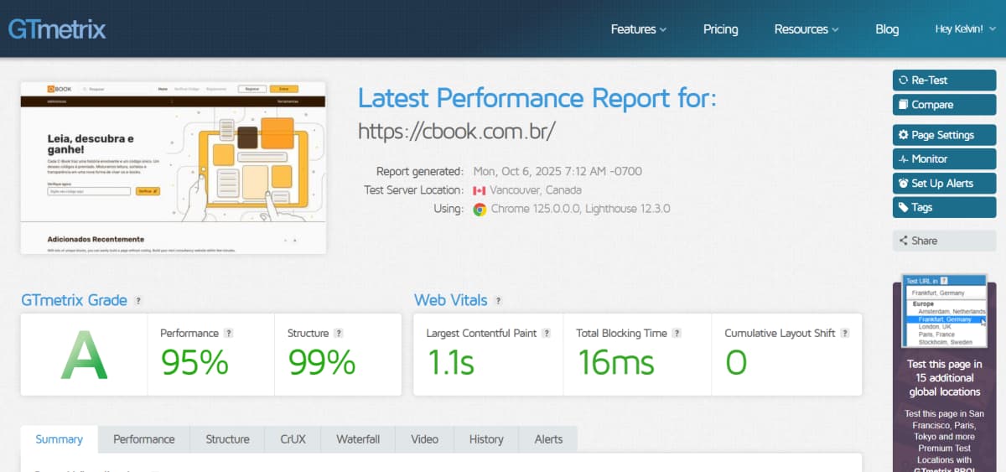Viewport: 1006px width, 472px height.
Task: Open the GTmetrix logo home link
Action: pos(57,29)
